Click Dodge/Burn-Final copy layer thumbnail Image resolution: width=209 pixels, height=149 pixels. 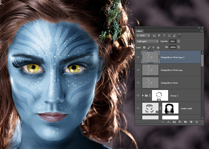[x=150, y=70]
